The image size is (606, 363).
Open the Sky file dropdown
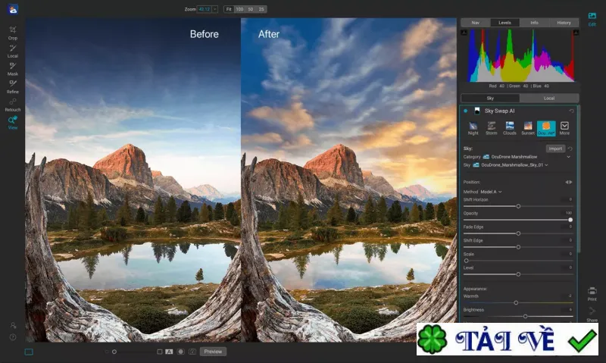pyautogui.click(x=510, y=164)
